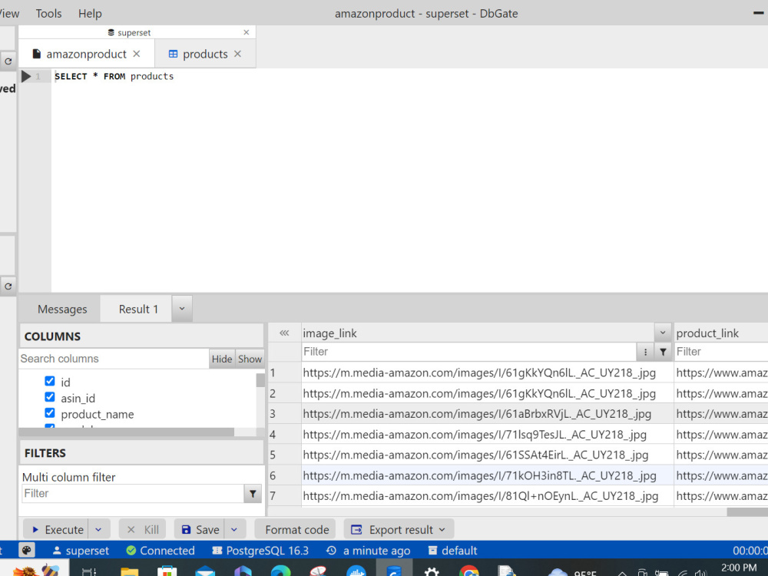This screenshot has height=576, width=768.
Task: Select the image URL cell in row 7
Action: pos(488,496)
